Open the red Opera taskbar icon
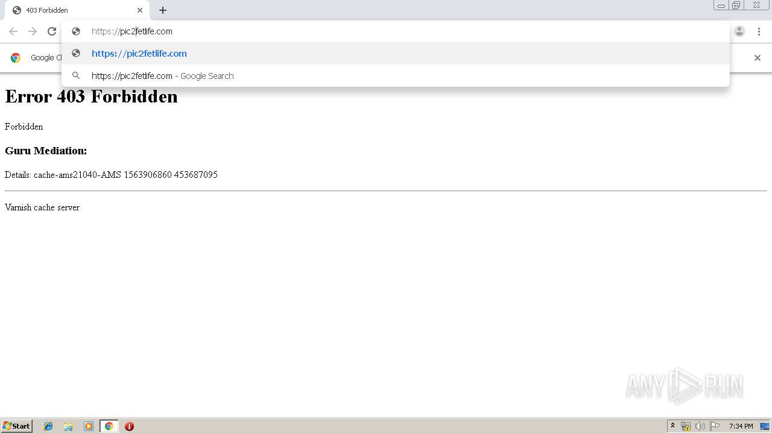 pyautogui.click(x=129, y=426)
